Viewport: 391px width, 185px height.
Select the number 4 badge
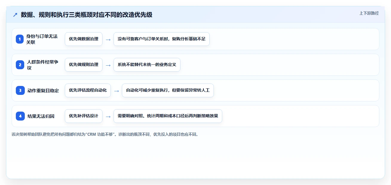tap(20, 116)
